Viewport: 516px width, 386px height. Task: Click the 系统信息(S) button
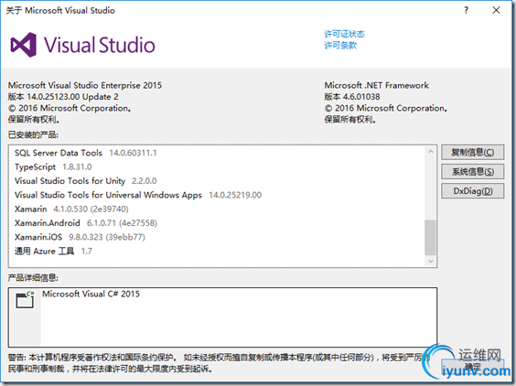click(x=472, y=171)
